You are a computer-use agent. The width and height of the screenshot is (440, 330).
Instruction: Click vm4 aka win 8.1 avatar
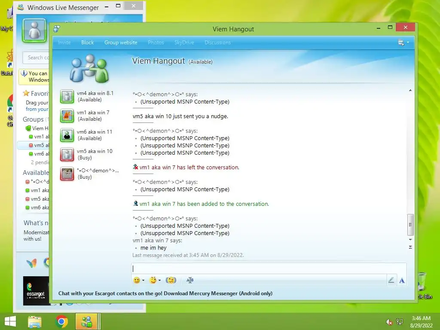pos(67,96)
